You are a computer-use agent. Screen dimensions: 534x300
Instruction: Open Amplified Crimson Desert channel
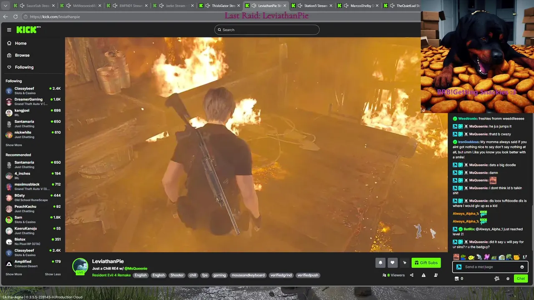click(33, 263)
